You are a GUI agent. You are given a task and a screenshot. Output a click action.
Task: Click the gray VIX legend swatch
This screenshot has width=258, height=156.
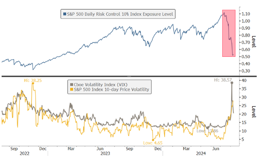coord(72,85)
